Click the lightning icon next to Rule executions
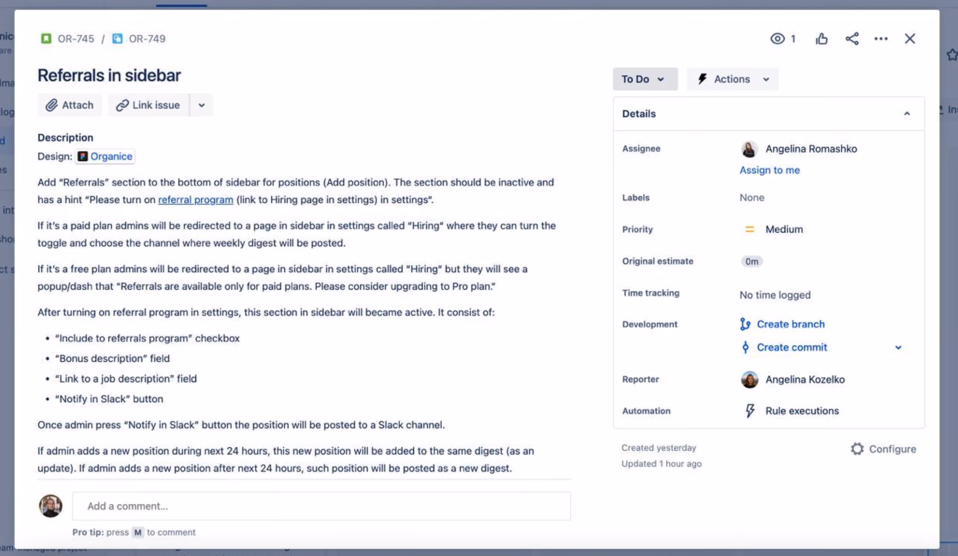The width and height of the screenshot is (958, 556). [750, 411]
